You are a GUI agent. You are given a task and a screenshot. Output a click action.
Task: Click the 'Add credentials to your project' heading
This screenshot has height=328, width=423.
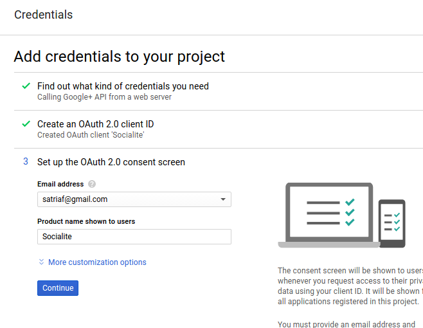tap(120, 57)
